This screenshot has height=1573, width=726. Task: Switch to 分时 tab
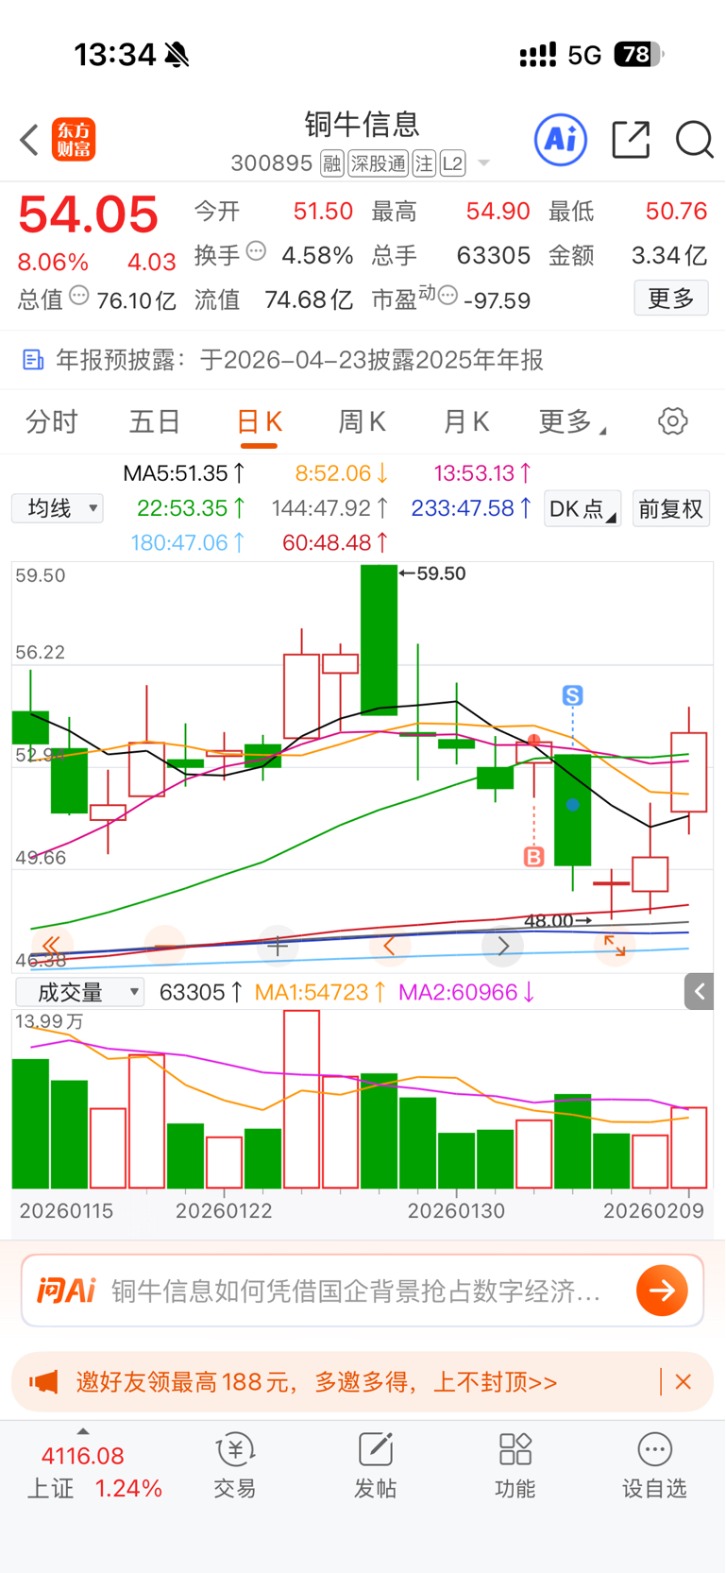[x=51, y=421]
